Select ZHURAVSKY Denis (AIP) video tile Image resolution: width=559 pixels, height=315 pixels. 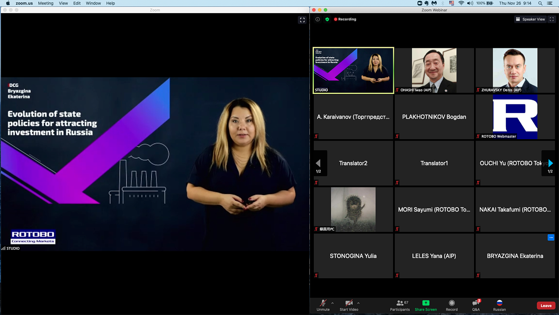[515, 70]
